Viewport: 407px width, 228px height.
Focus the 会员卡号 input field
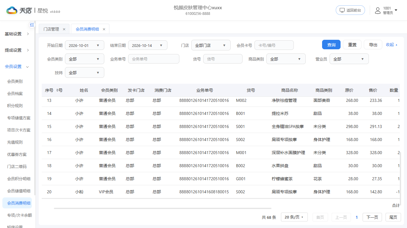coord(274,45)
